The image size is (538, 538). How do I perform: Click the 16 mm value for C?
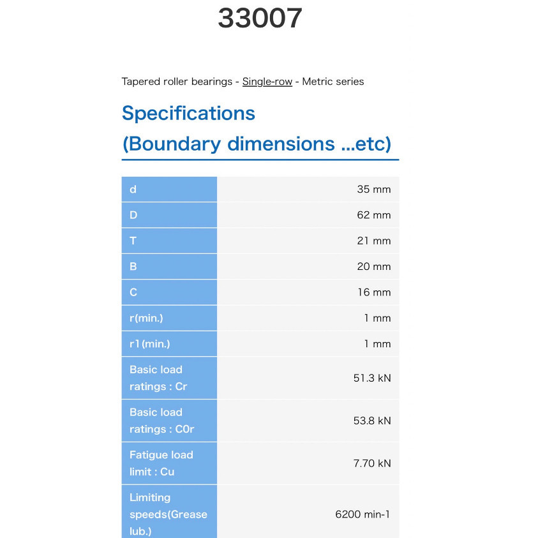pyautogui.click(x=373, y=292)
